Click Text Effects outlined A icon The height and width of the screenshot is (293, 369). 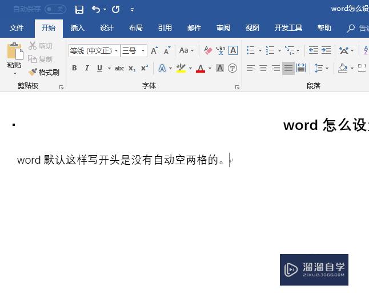point(162,68)
